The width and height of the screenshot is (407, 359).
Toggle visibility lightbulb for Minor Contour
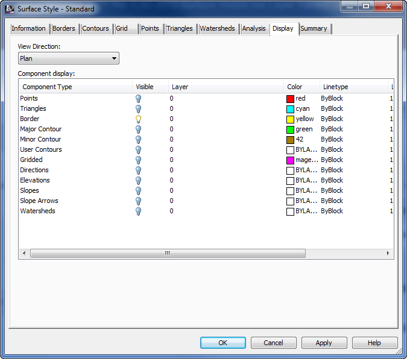138,140
